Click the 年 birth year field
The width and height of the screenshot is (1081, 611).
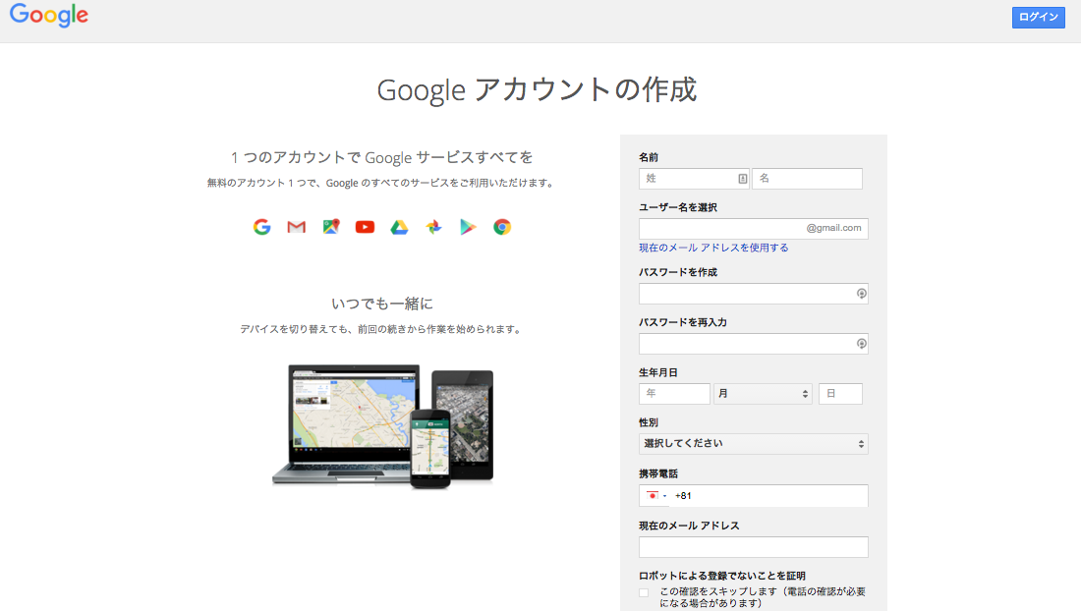click(674, 393)
